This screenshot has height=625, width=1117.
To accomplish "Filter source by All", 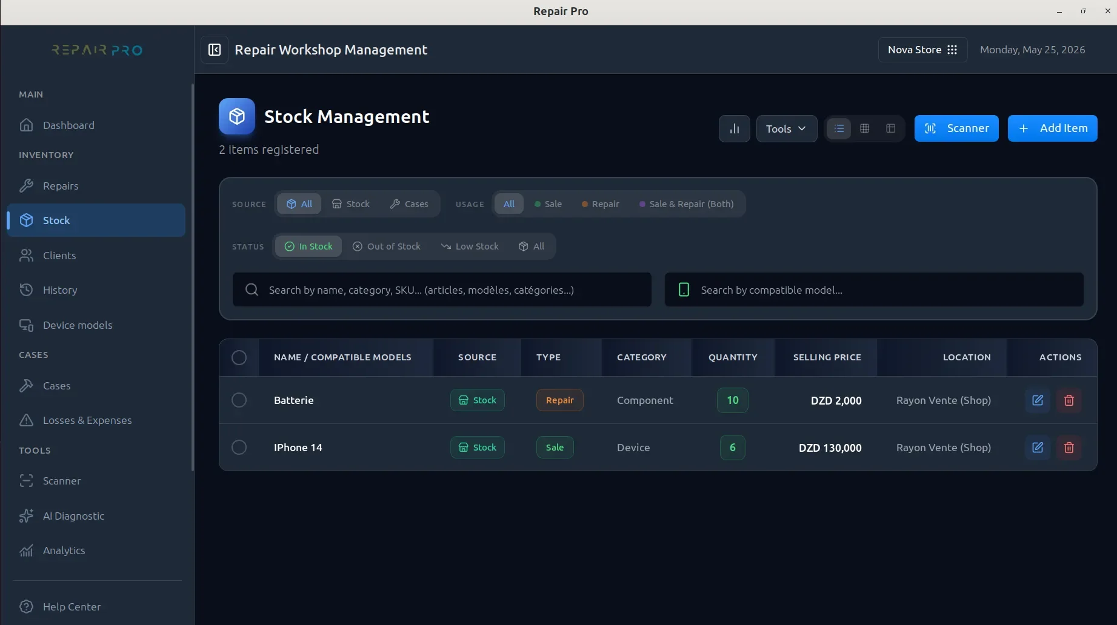I will 299,204.
